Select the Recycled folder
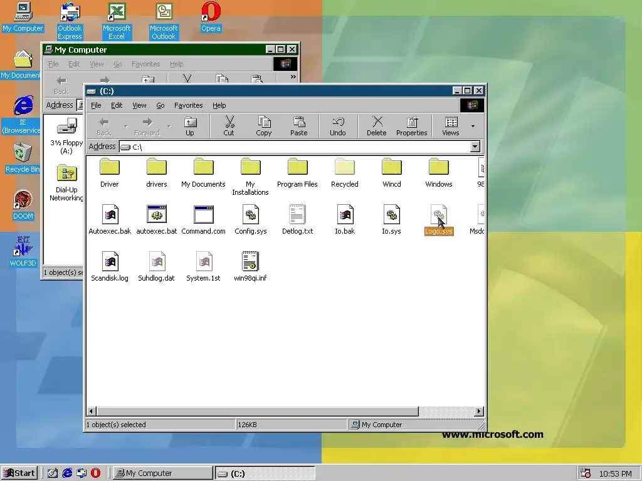642x481 pixels. tap(344, 173)
